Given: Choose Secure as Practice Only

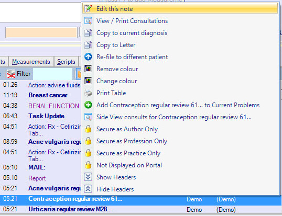Looking at the screenshot, I should coord(180,153).
